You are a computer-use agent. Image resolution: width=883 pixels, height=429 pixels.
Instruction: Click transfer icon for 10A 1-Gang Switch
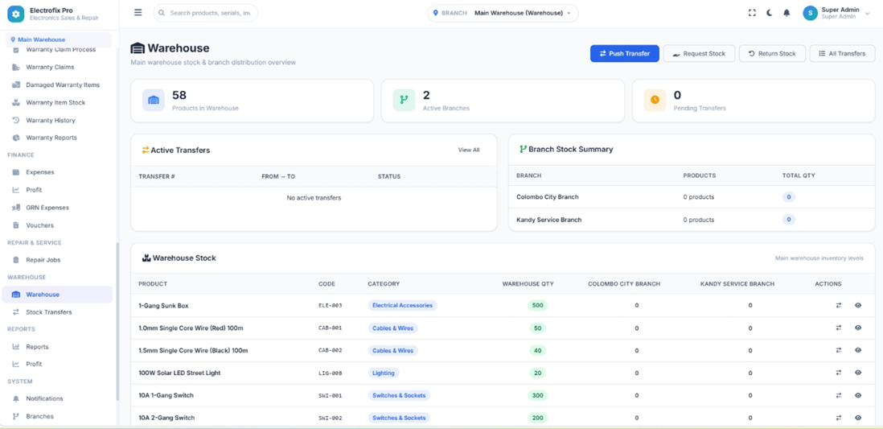pyautogui.click(x=839, y=395)
